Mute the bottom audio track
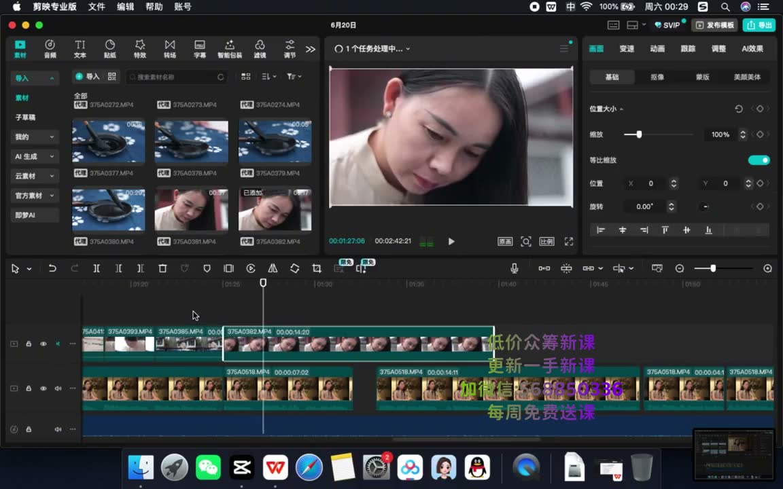This screenshot has width=783, height=489. click(x=58, y=429)
